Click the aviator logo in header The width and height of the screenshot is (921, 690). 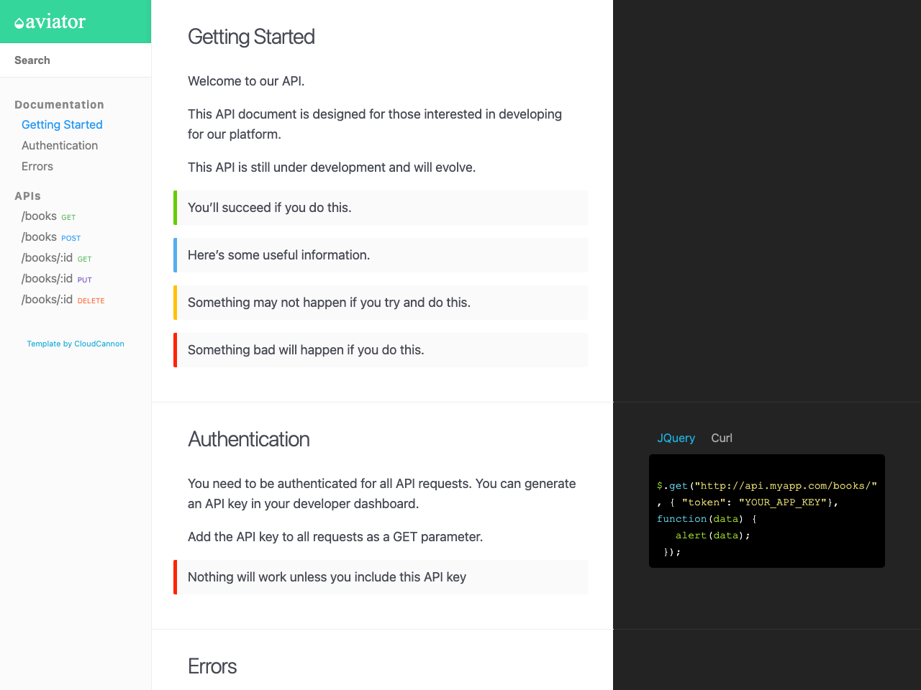tap(50, 22)
